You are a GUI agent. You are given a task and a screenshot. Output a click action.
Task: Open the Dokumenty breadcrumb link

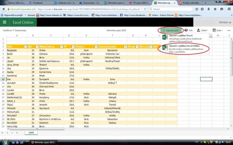[21, 30]
